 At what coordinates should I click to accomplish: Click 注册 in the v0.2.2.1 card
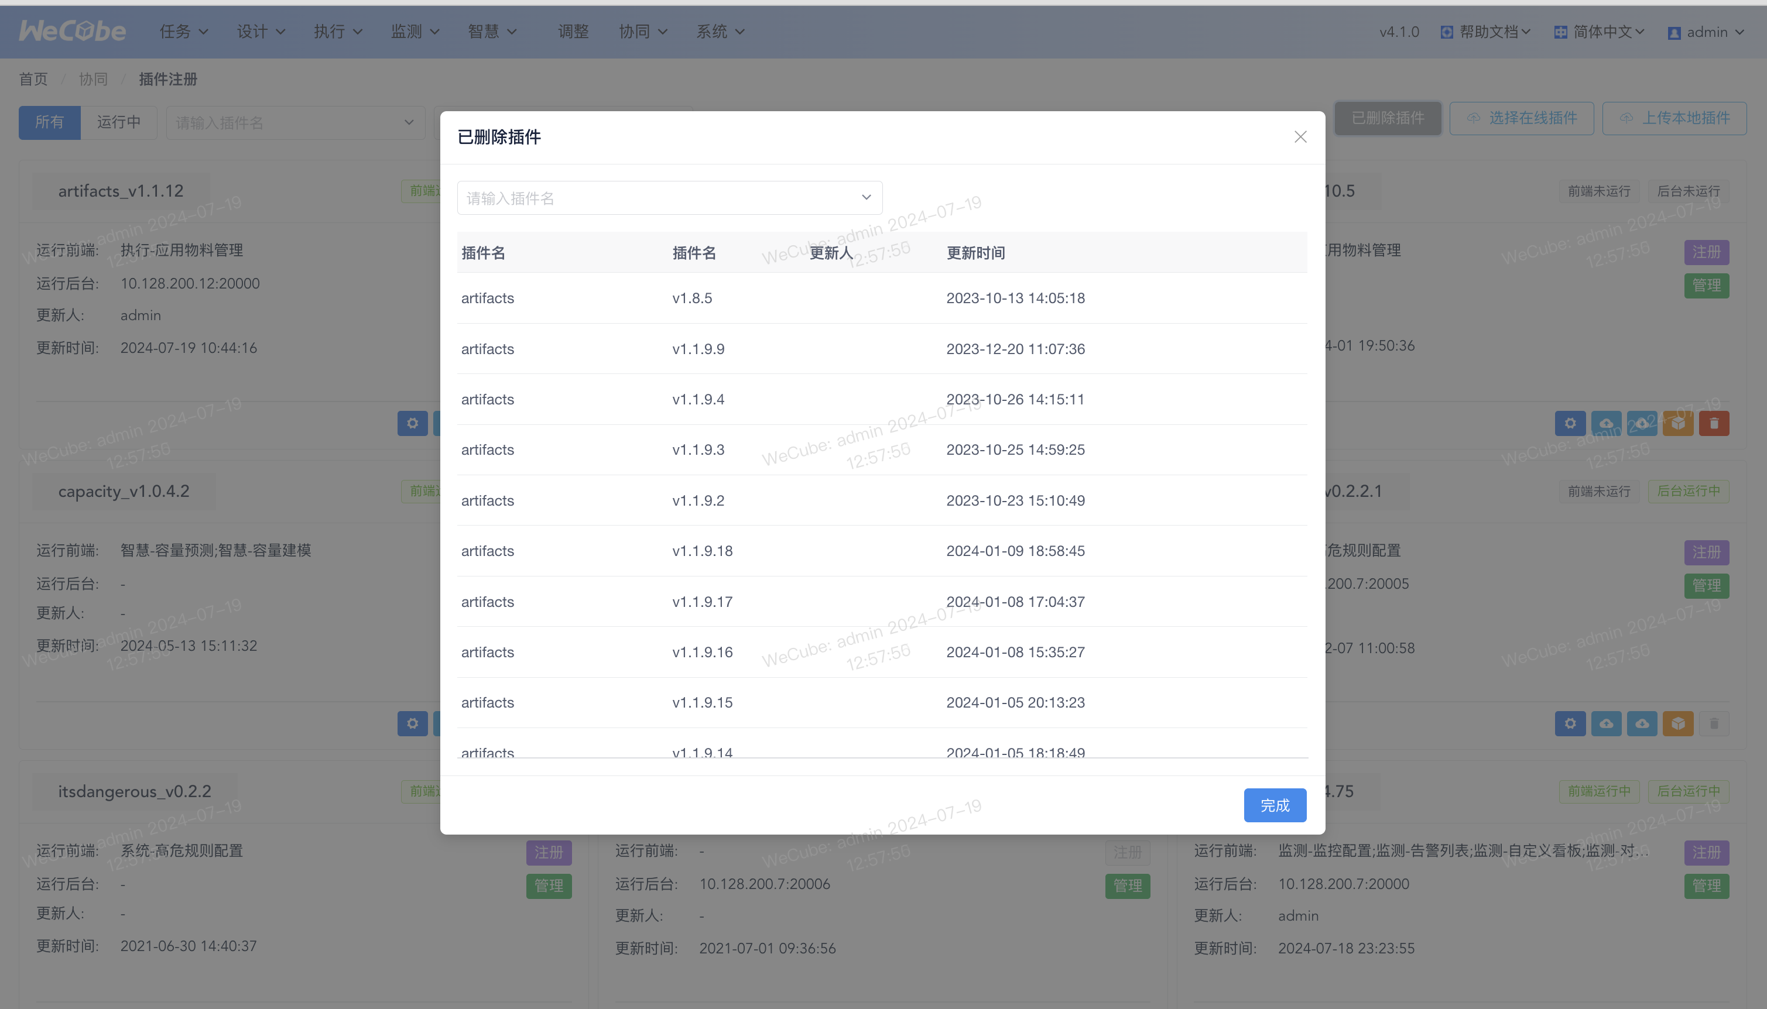click(x=1707, y=552)
